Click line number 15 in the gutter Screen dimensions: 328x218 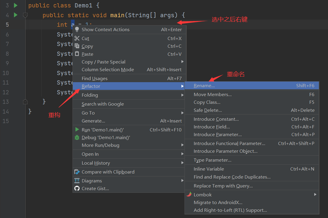(6, 121)
